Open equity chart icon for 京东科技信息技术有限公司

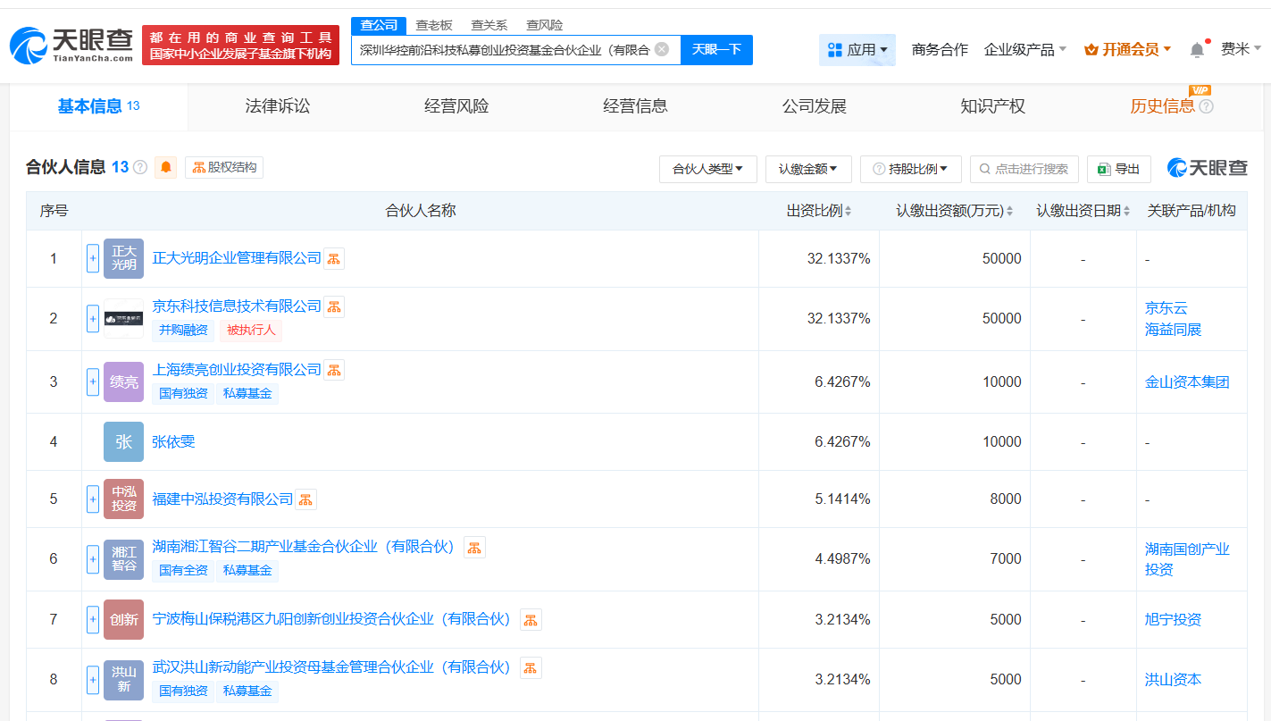333,306
